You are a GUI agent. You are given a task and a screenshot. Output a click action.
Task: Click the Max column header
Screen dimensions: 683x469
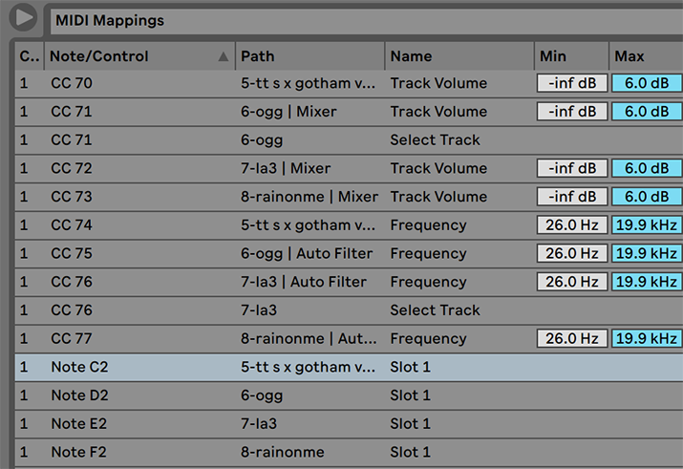point(646,56)
